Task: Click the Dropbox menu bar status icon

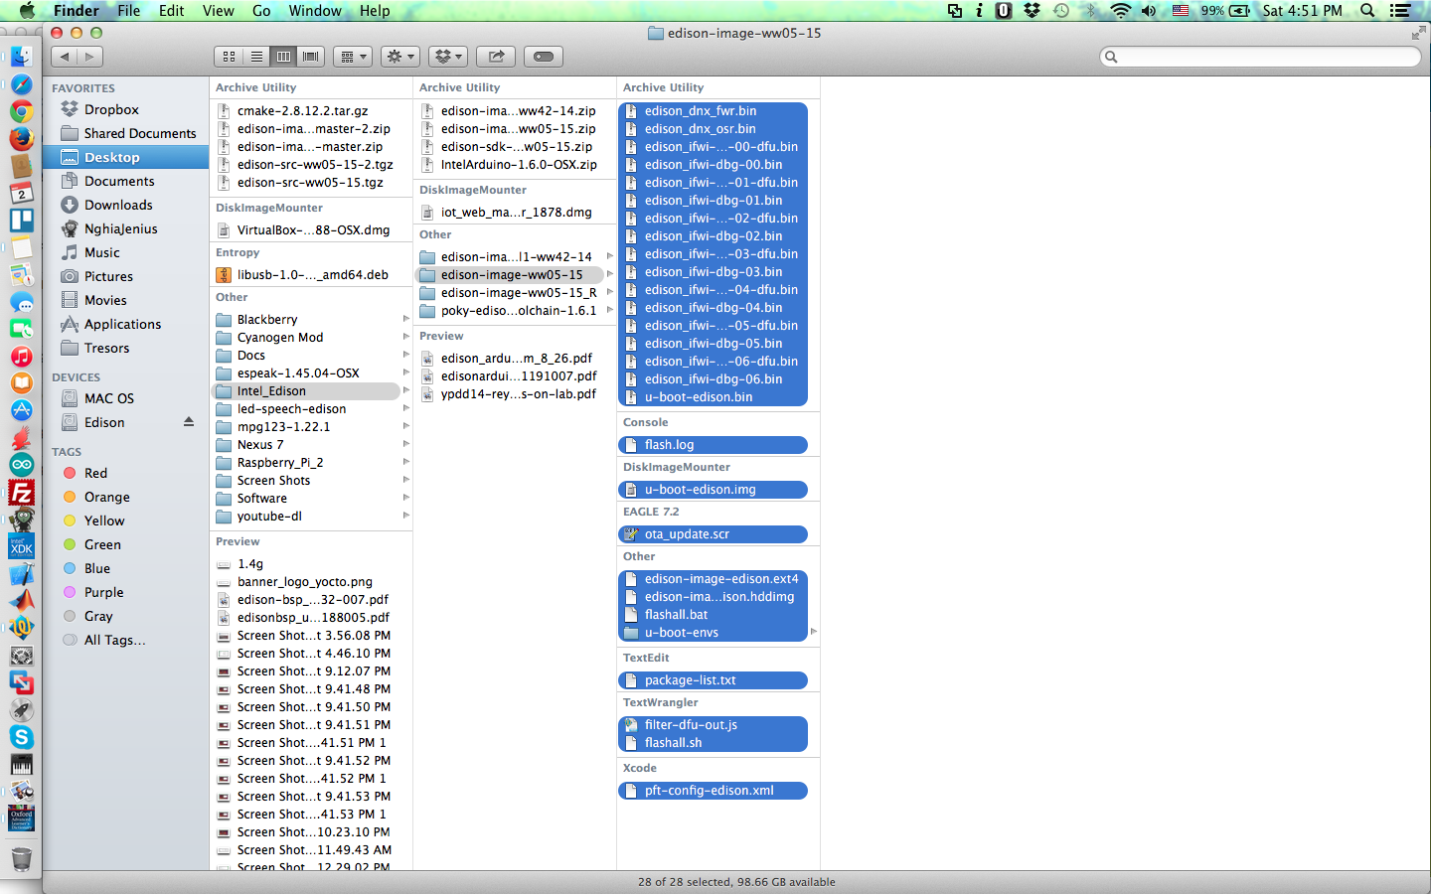Action: [x=1032, y=11]
